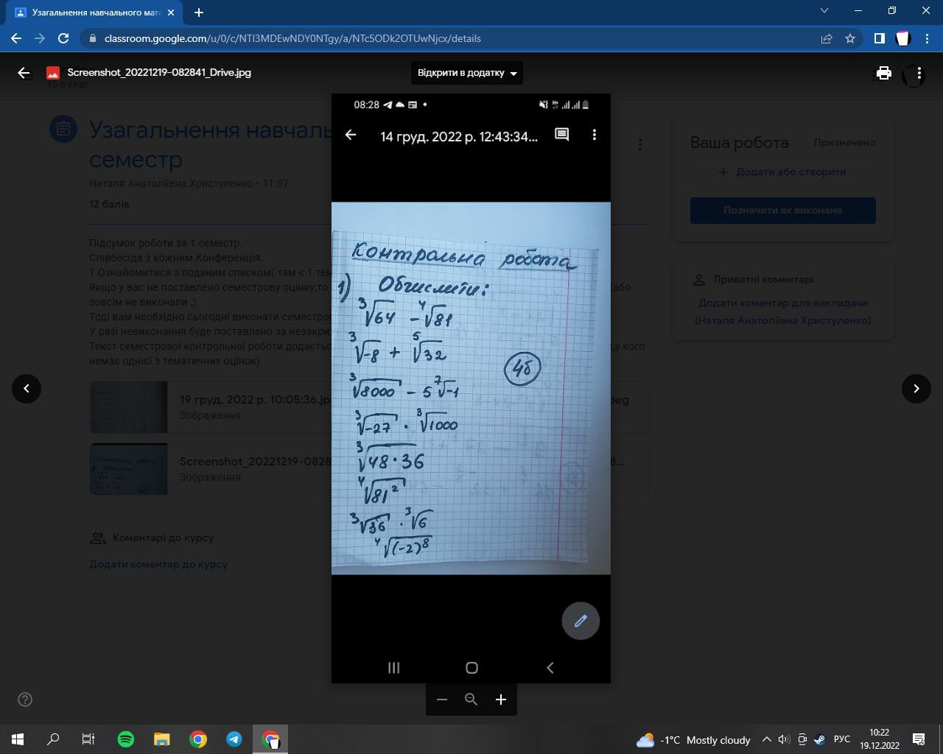Click 'Додати коментар до курсу' link
943x754 pixels.
click(x=158, y=564)
